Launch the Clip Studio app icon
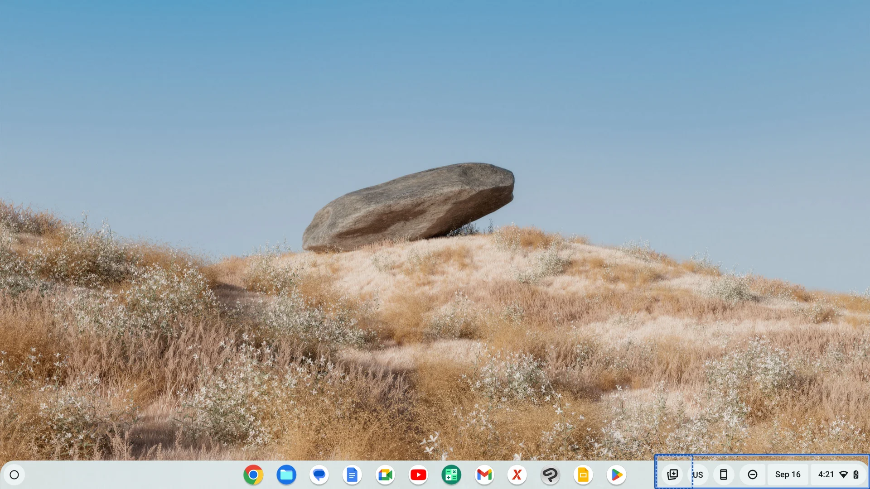Viewport: 870px width, 489px height. click(550, 475)
